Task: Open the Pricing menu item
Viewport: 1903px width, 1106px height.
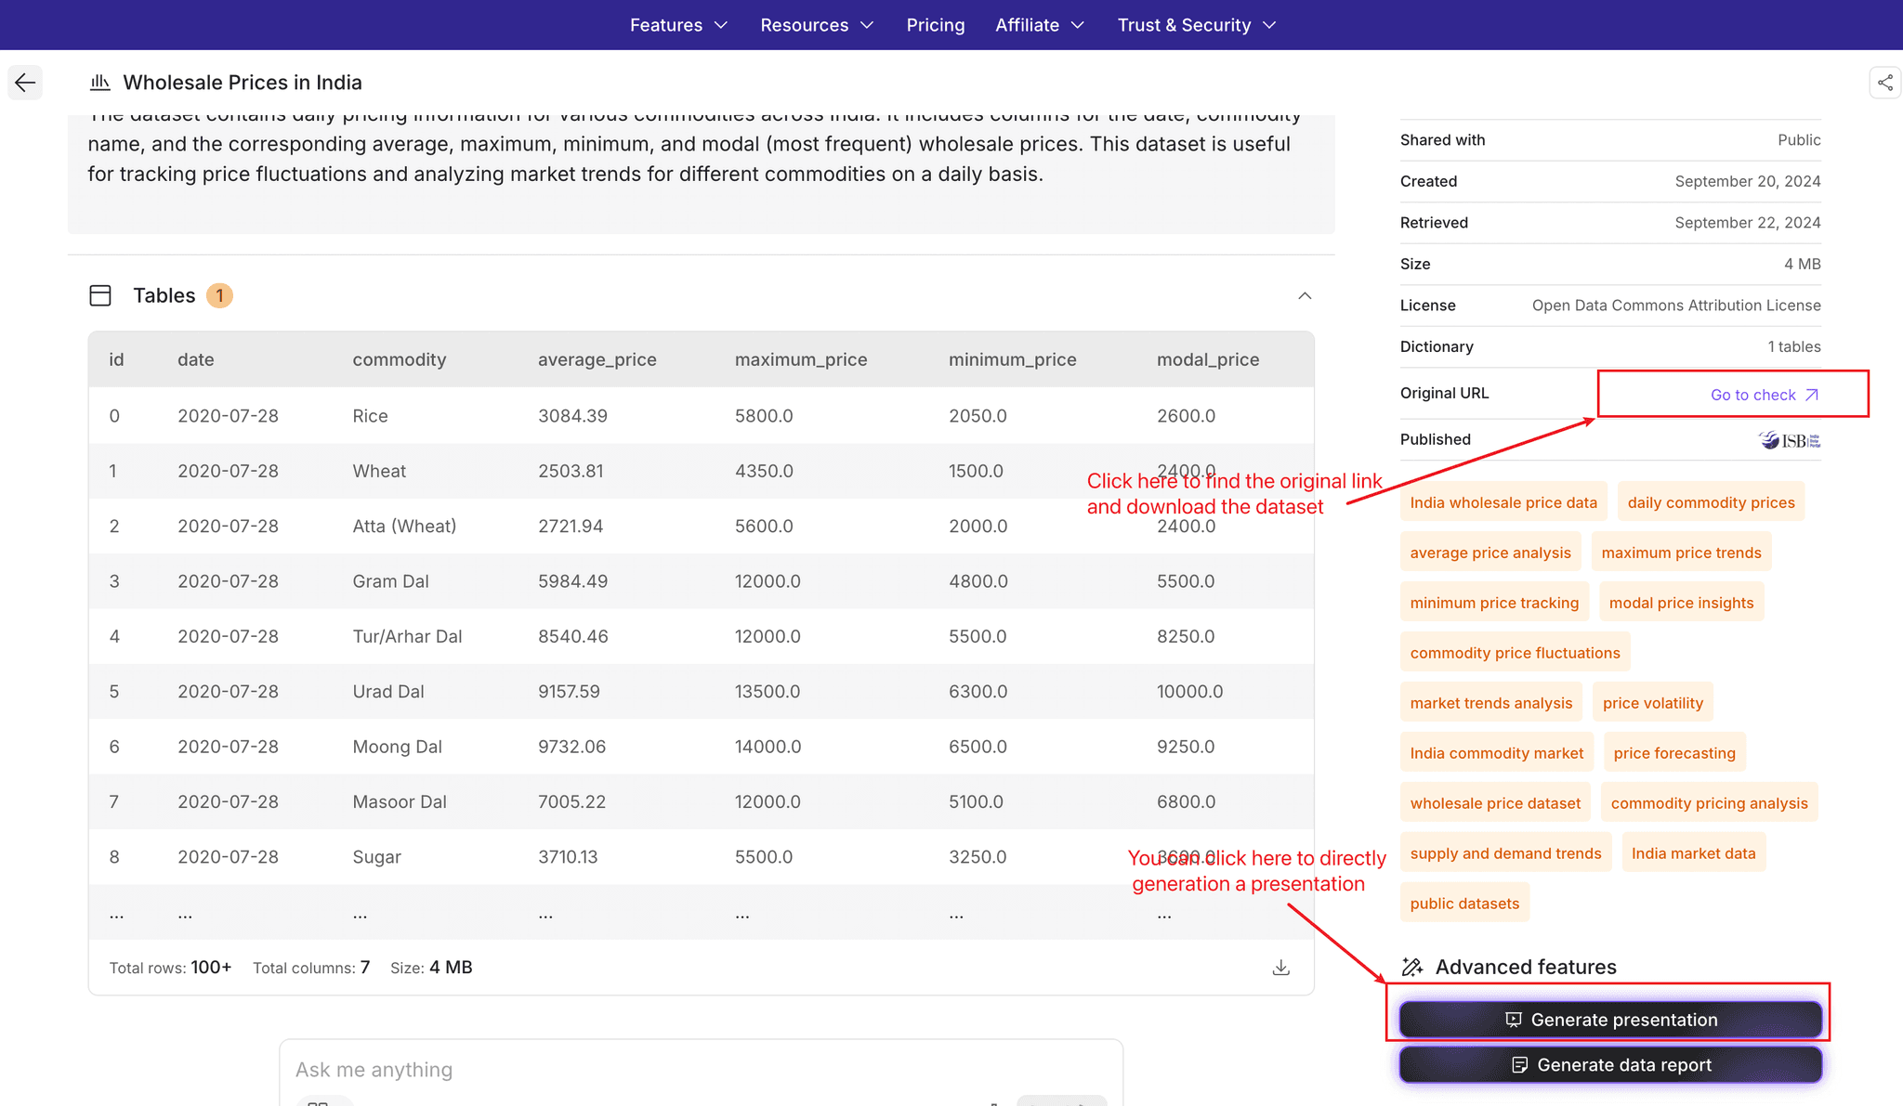Action: pyautogui.click(x=935, y=25)
